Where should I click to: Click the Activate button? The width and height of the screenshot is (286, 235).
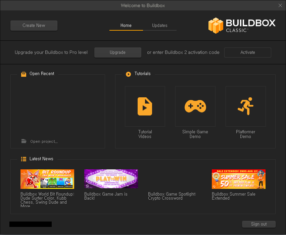click(248, 53)
